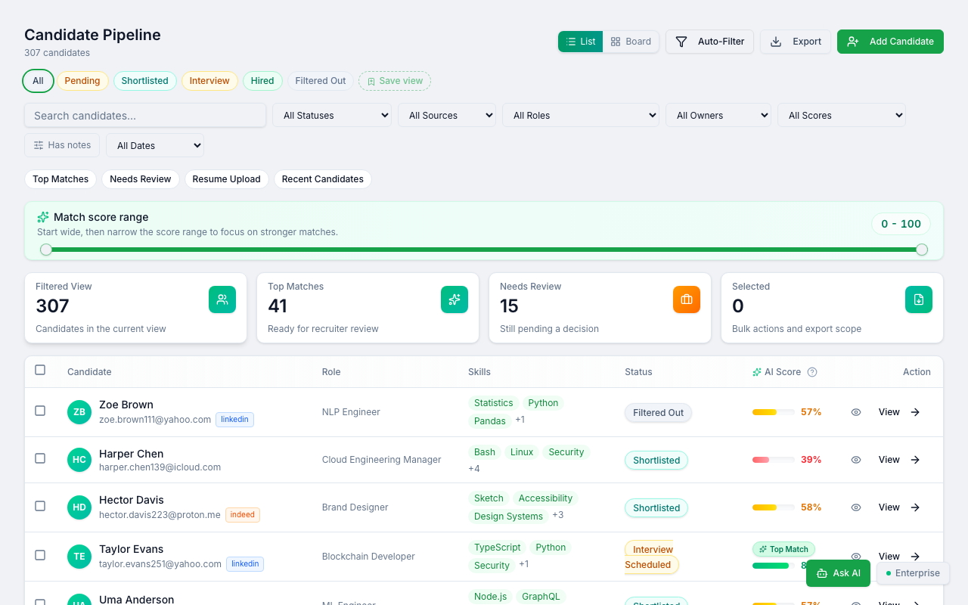968x605 pixels.
Task: Open the All Scores dropdown
Action: pos(842,115)
